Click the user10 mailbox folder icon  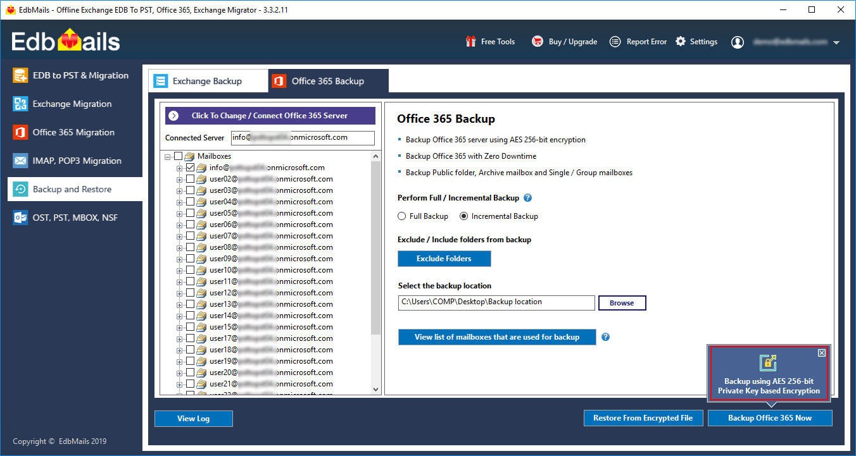click(x=201, y=270)
